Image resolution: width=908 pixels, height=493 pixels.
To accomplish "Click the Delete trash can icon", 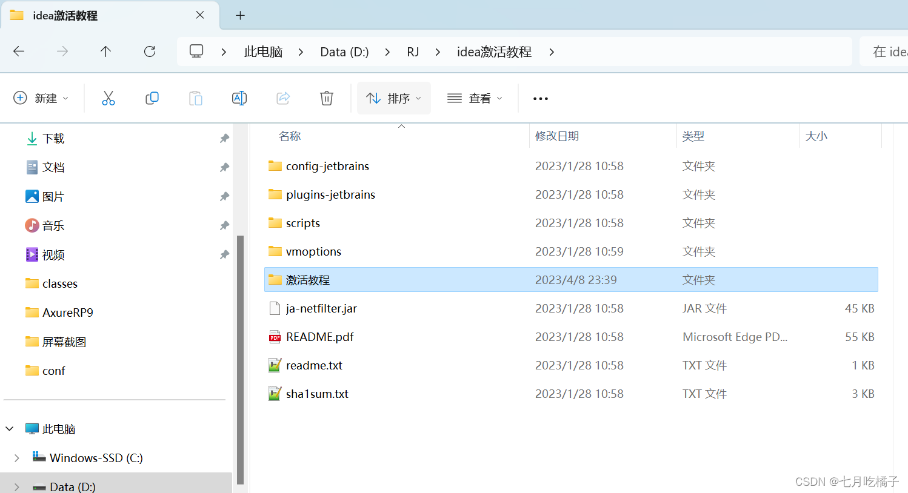I will [x=327, y=98].
